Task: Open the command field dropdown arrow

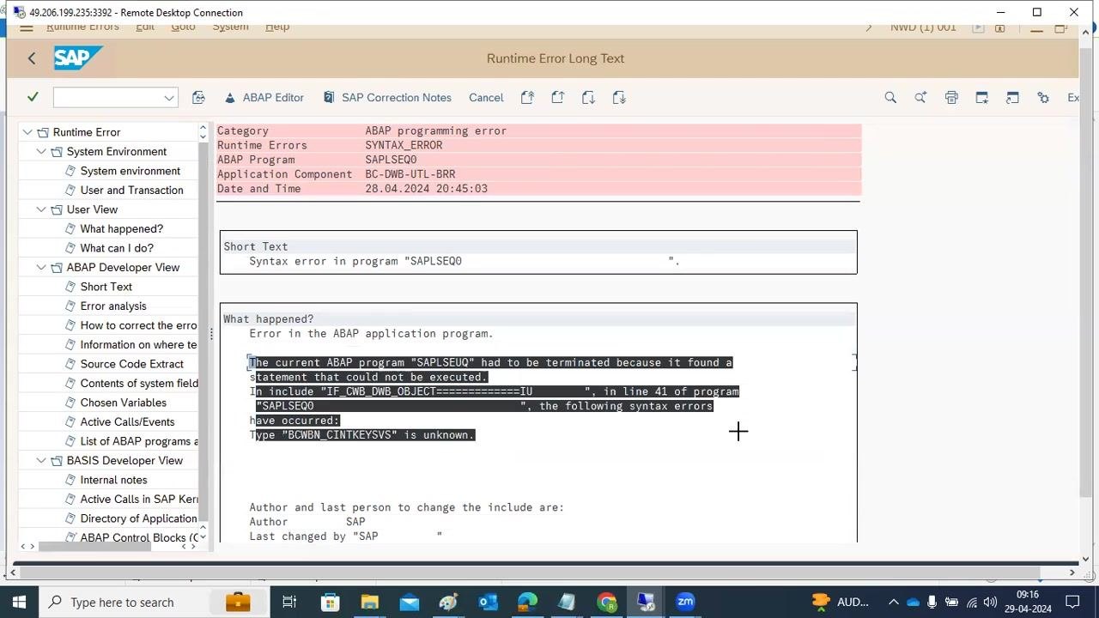Action: point(169,98)
